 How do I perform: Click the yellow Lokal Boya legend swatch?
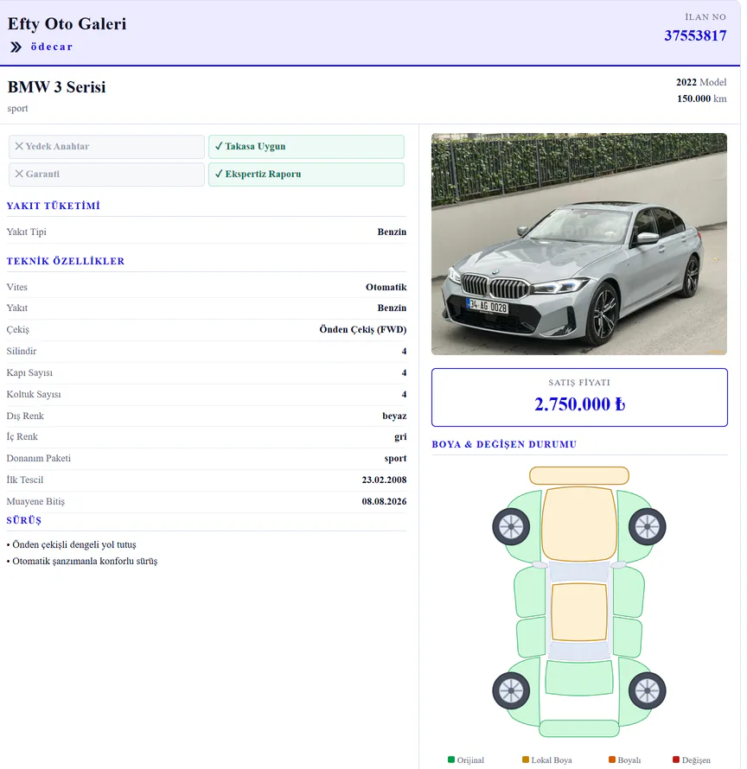click(x=526, y=759)
